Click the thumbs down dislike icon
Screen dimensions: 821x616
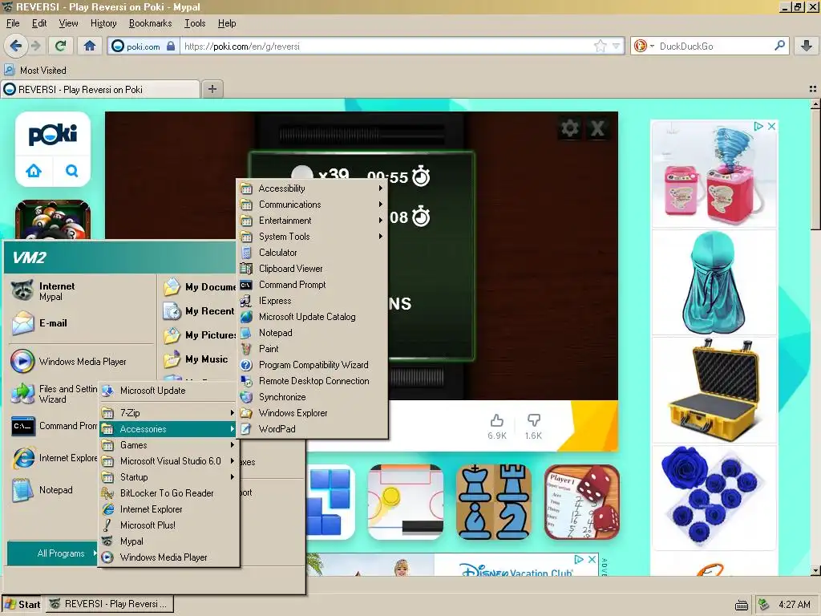(533, 420)
